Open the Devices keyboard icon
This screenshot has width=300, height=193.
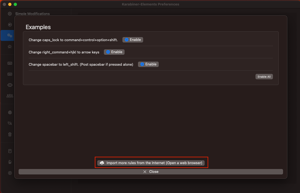[x=10, y=63]
